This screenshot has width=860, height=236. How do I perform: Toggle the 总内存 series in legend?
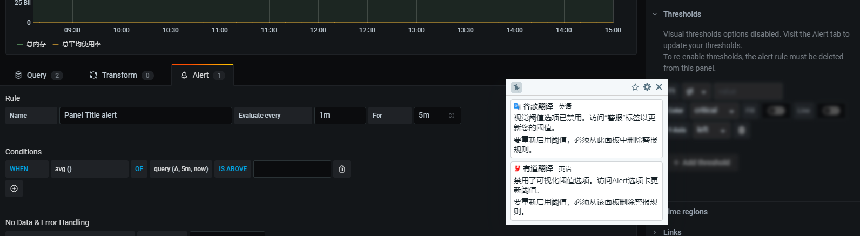click(36, 44)
